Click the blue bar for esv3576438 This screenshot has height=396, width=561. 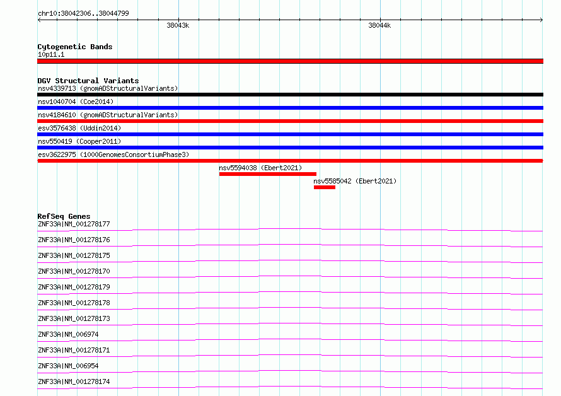pyautogui.click(x=290, y=134)
